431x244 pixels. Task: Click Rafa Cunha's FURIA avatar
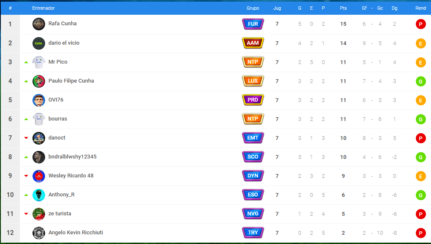tap(39, 24)
